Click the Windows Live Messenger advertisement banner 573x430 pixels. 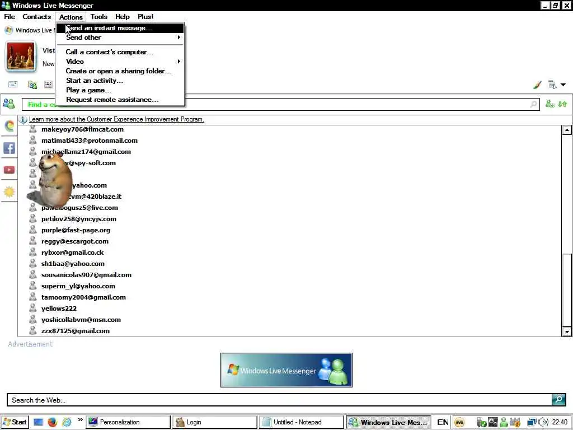coord(286,370)
